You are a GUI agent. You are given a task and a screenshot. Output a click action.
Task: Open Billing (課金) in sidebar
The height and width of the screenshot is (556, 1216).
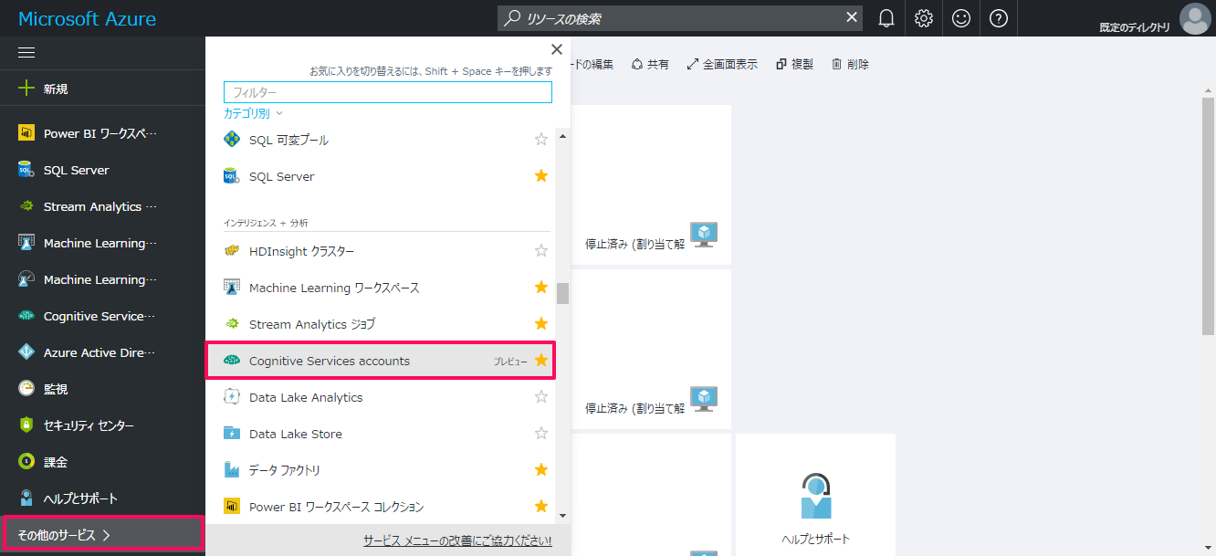coord(102,462)
